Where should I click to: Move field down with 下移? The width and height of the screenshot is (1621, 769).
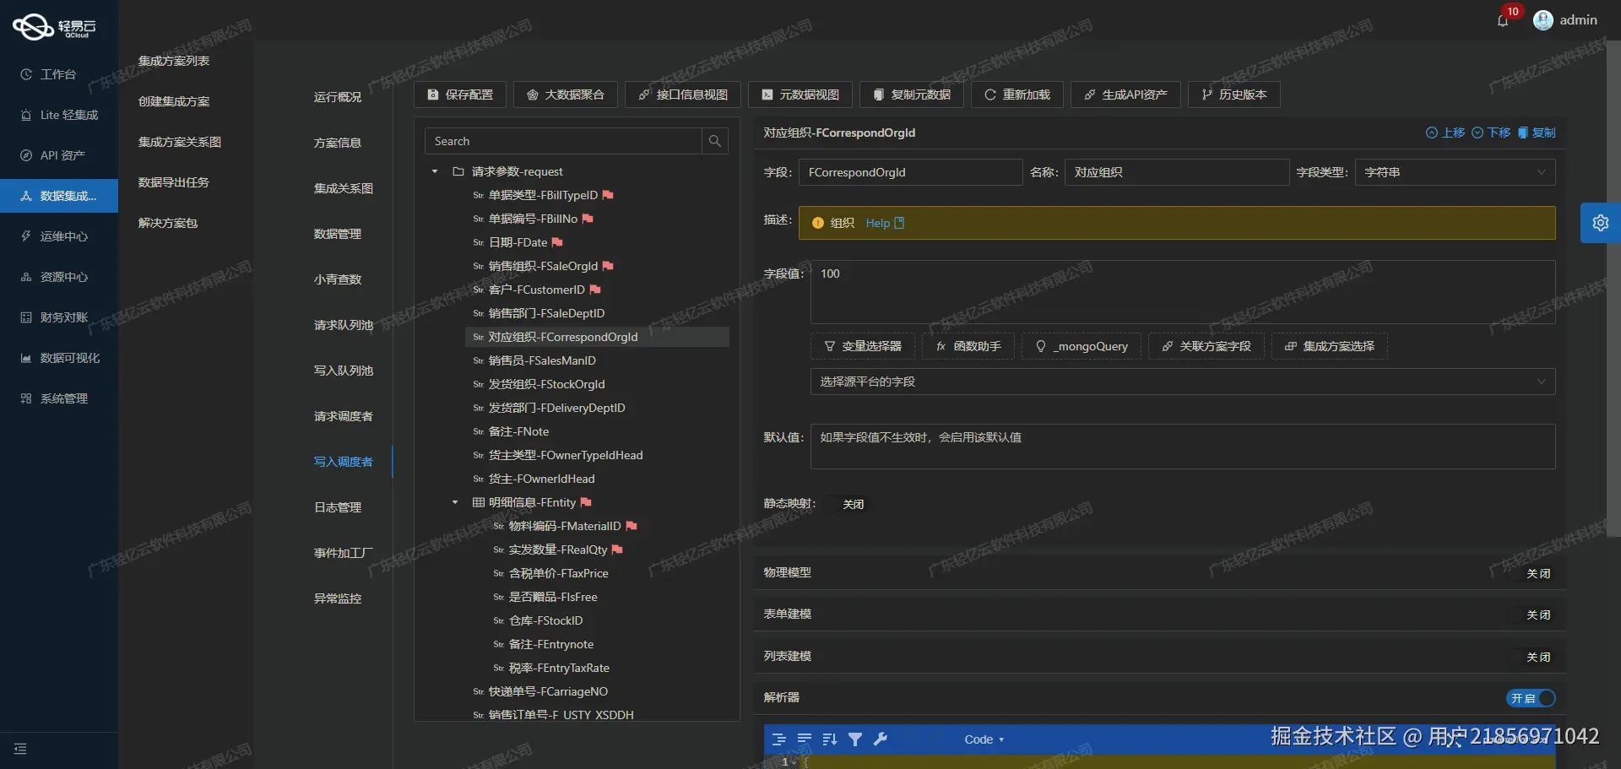(x=1491, y=133)
